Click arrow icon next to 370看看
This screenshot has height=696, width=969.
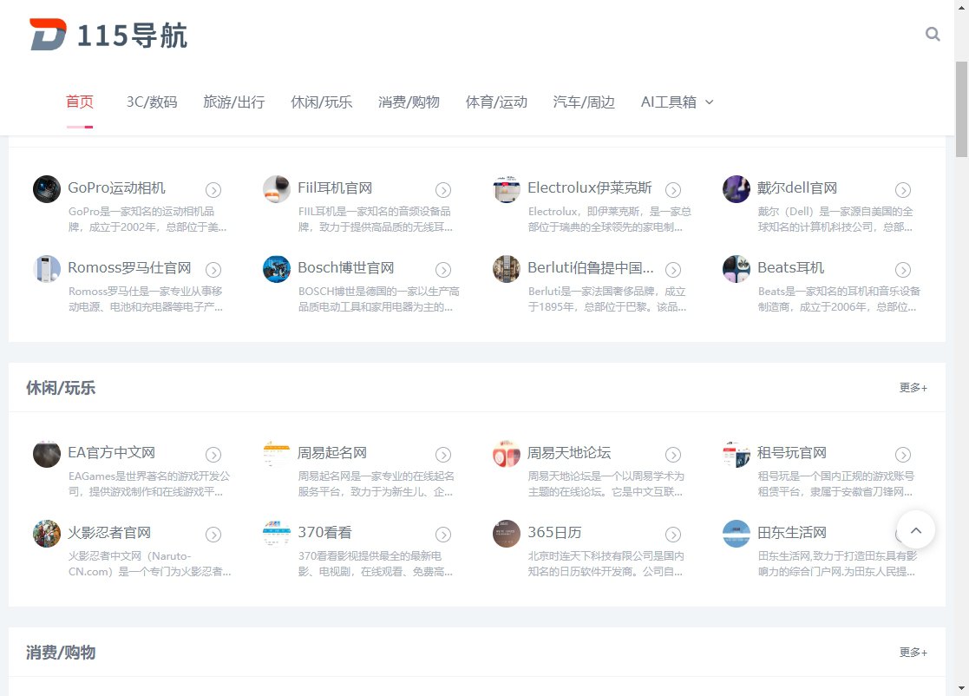point(443,534)
